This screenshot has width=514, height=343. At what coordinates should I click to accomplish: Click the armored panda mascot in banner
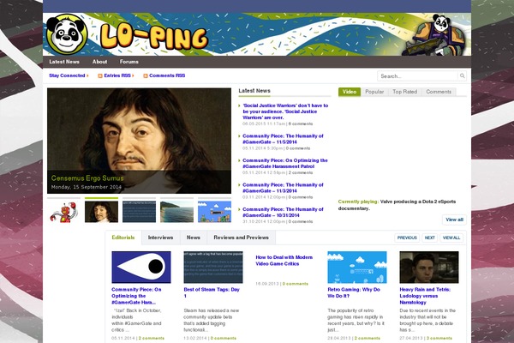(433, 35)
